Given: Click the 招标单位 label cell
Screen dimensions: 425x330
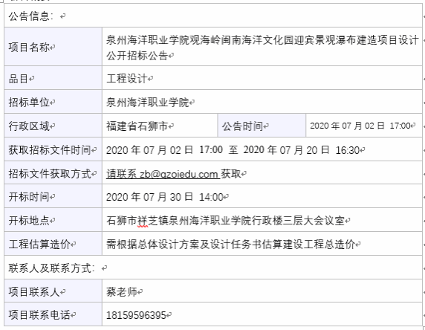Looking at the screenshot, I should tap(53, 102).
